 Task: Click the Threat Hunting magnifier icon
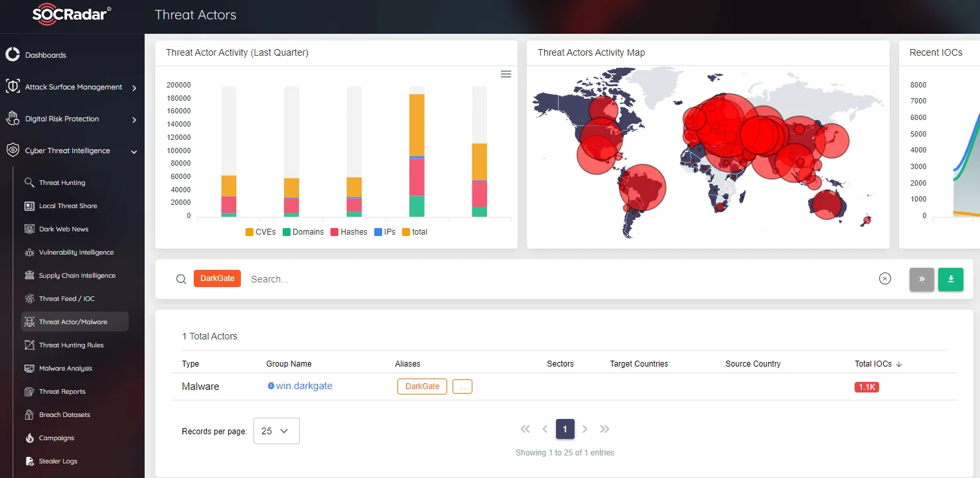[x=29, y=182]
